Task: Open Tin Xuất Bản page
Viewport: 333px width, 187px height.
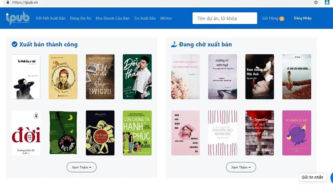Action: pyautogui.click(x=145, y=18)
